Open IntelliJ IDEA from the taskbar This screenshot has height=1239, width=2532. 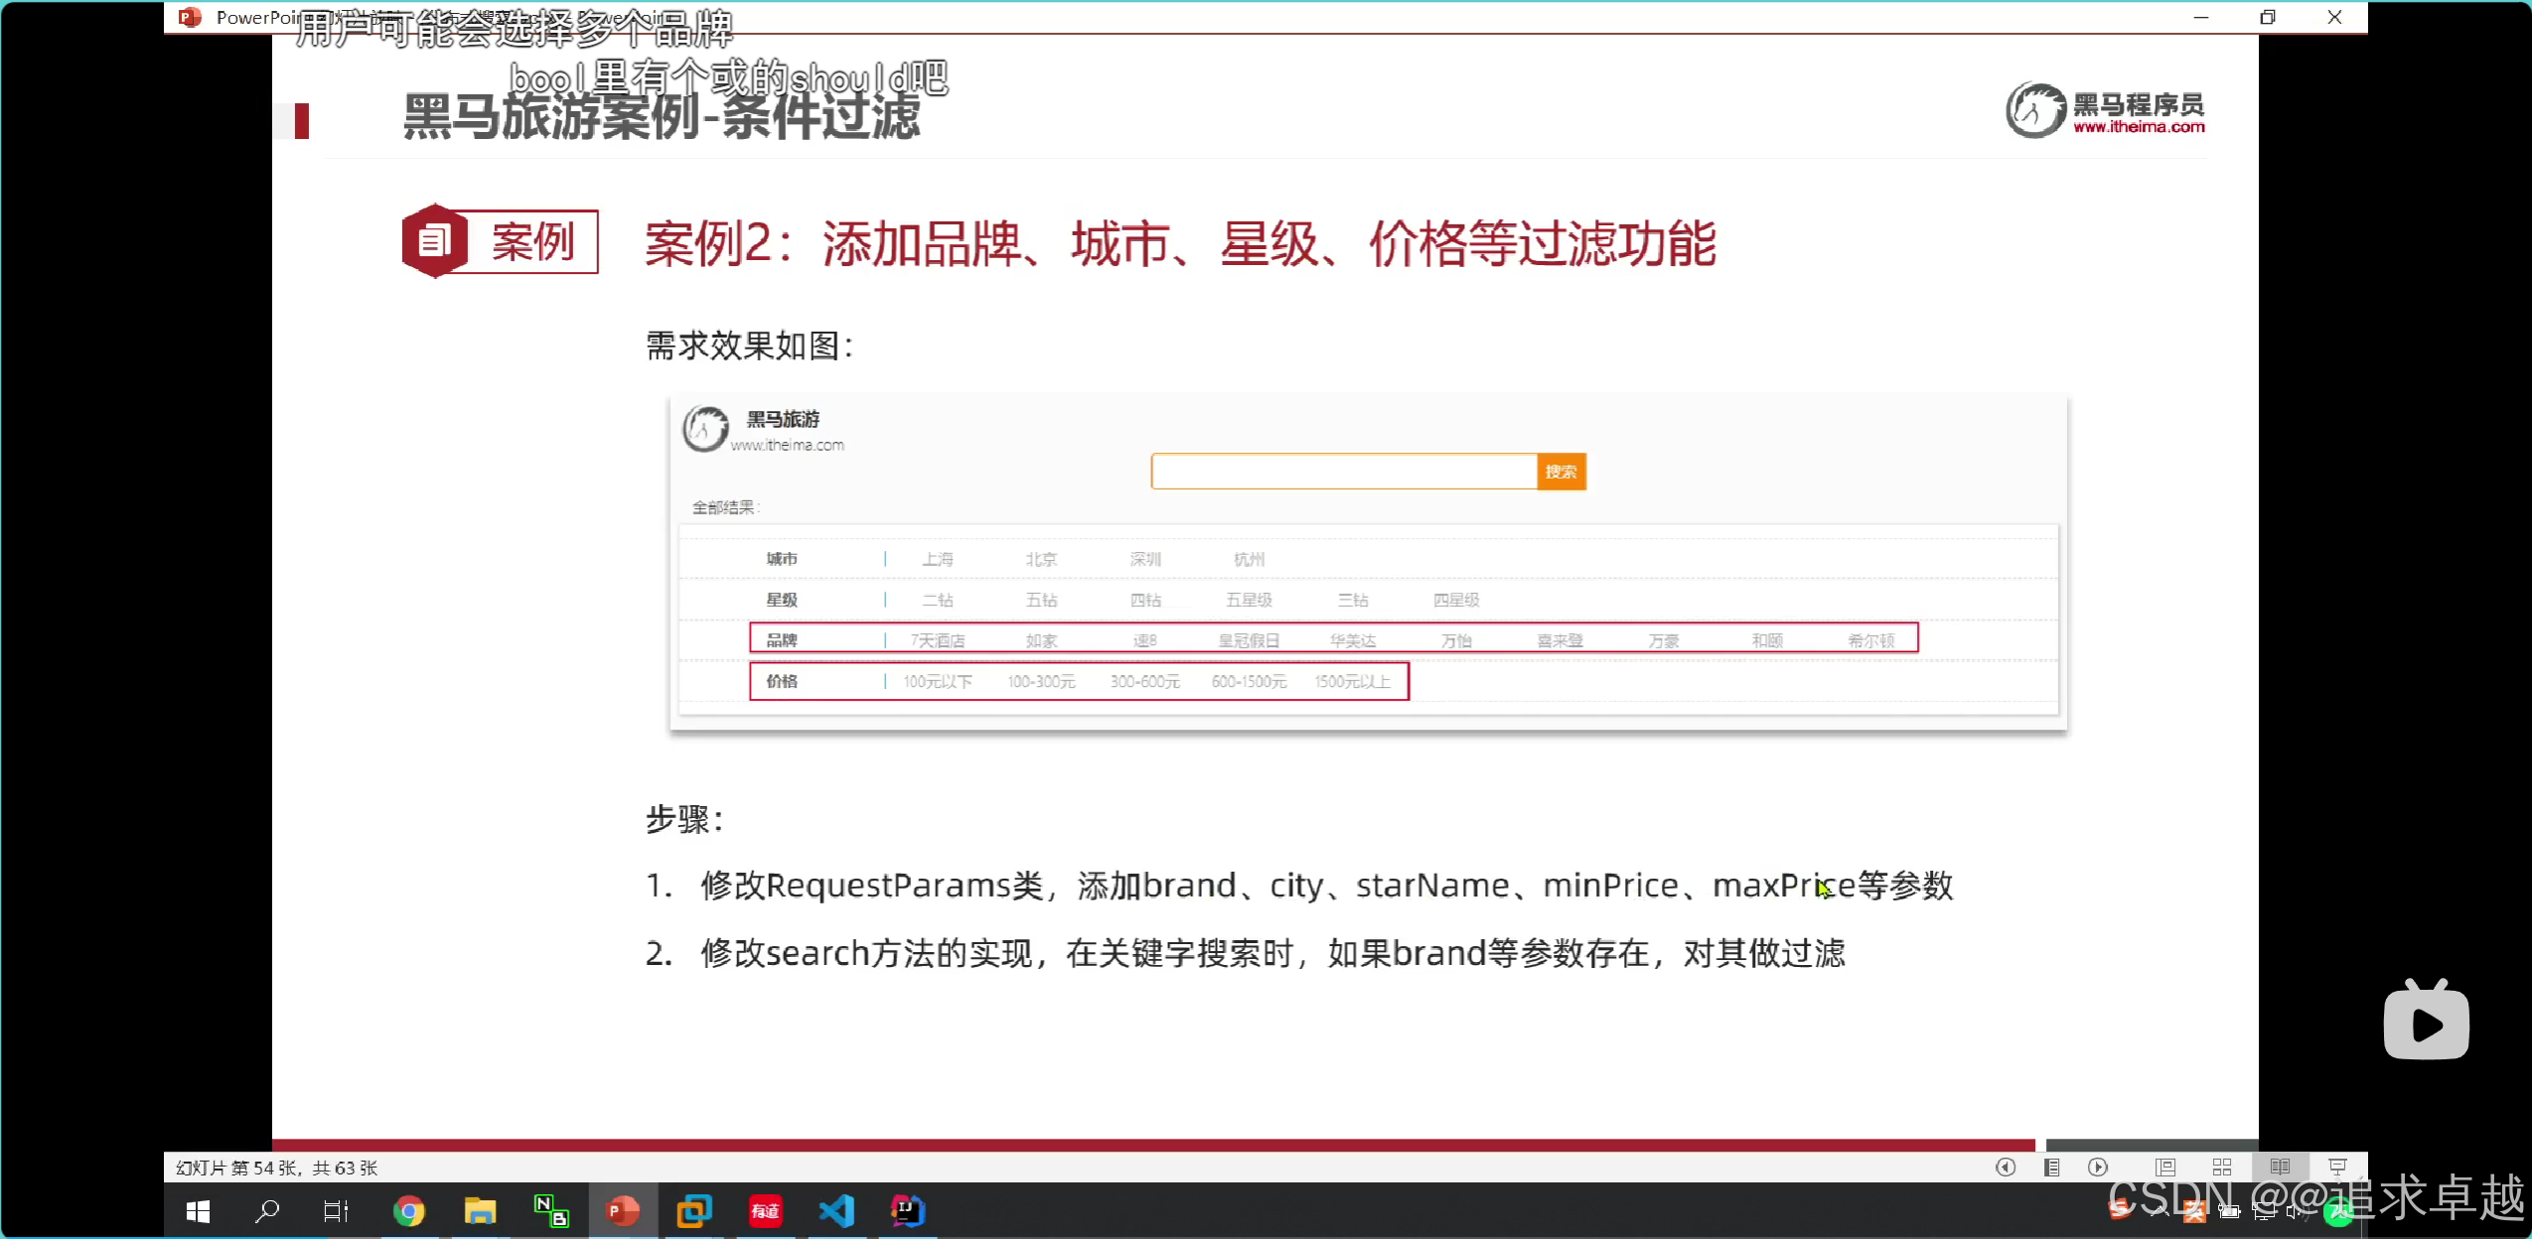908,1211
